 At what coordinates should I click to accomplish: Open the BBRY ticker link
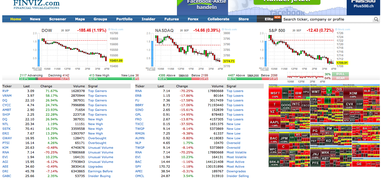139,105
